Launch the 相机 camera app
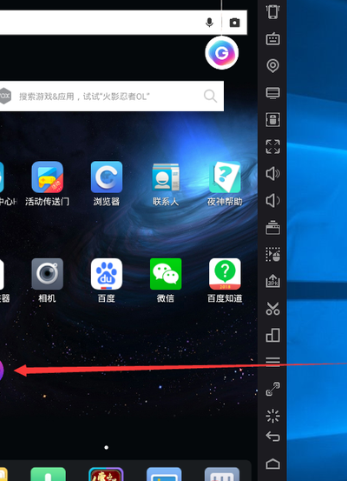Viewport: 347px width, 481px height. [47, 280]
